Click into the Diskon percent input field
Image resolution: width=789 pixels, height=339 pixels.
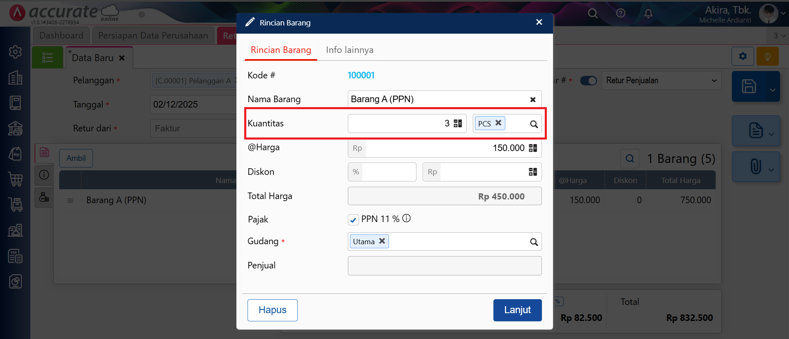point(389,172)
